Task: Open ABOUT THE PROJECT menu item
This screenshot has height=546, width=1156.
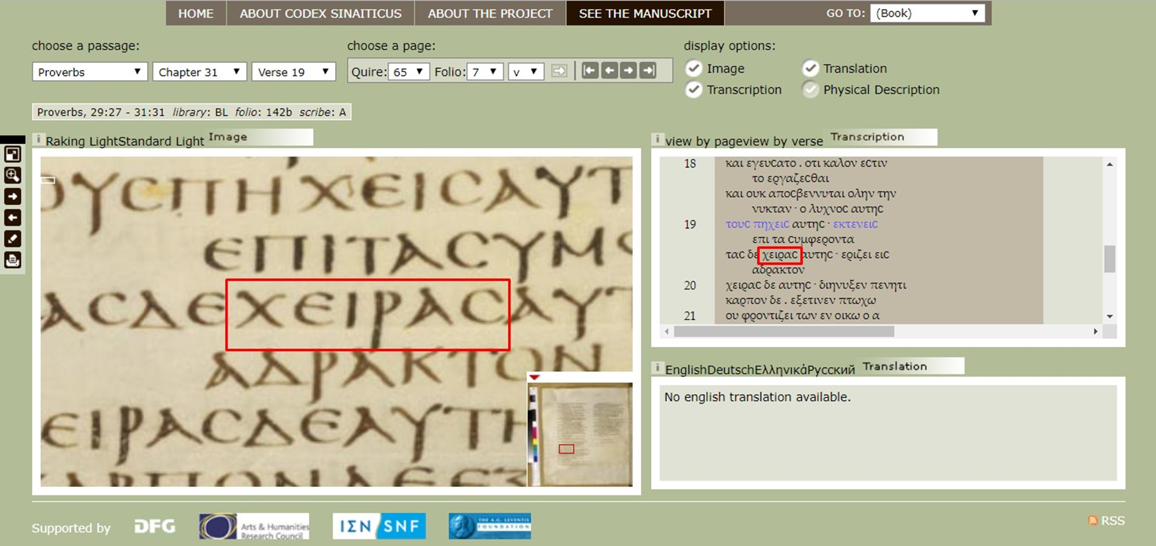Action: tap(490, 13)
